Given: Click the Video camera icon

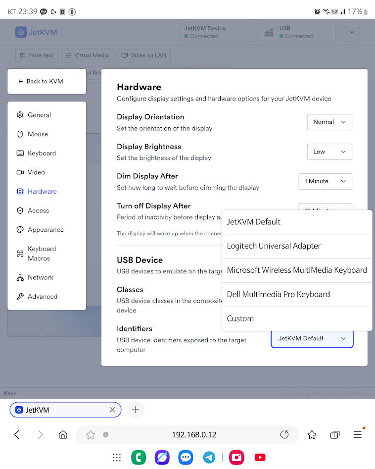Looking at the screenshot, I should (x=20, y=172).
